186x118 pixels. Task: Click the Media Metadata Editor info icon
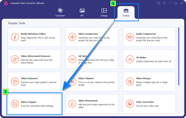(x=15, y=37)
